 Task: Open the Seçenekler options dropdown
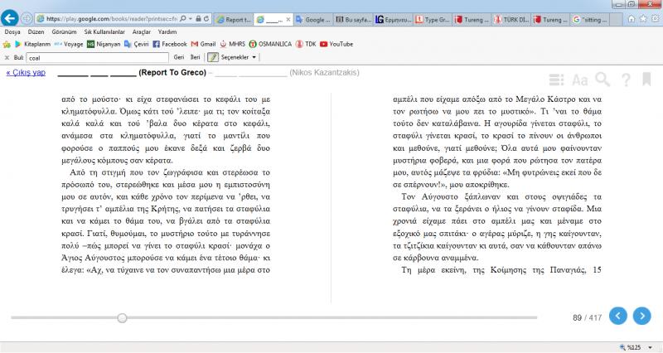pyautogui.click(x=239, y=57)
